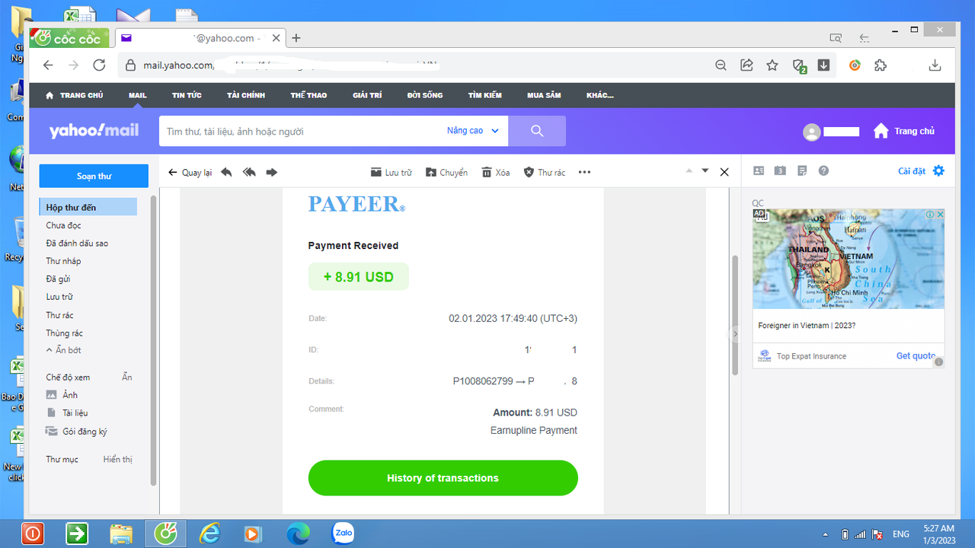Open browser downloads tray icon
Image resolution: width=975 pixels, height=548 pixels.
pos(935,65)
